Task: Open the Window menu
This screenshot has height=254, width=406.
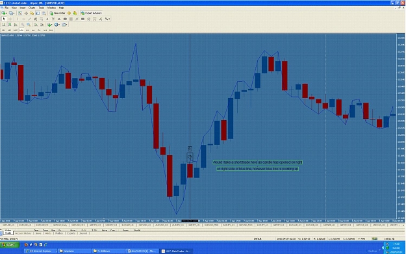Action: pos(51,8)
